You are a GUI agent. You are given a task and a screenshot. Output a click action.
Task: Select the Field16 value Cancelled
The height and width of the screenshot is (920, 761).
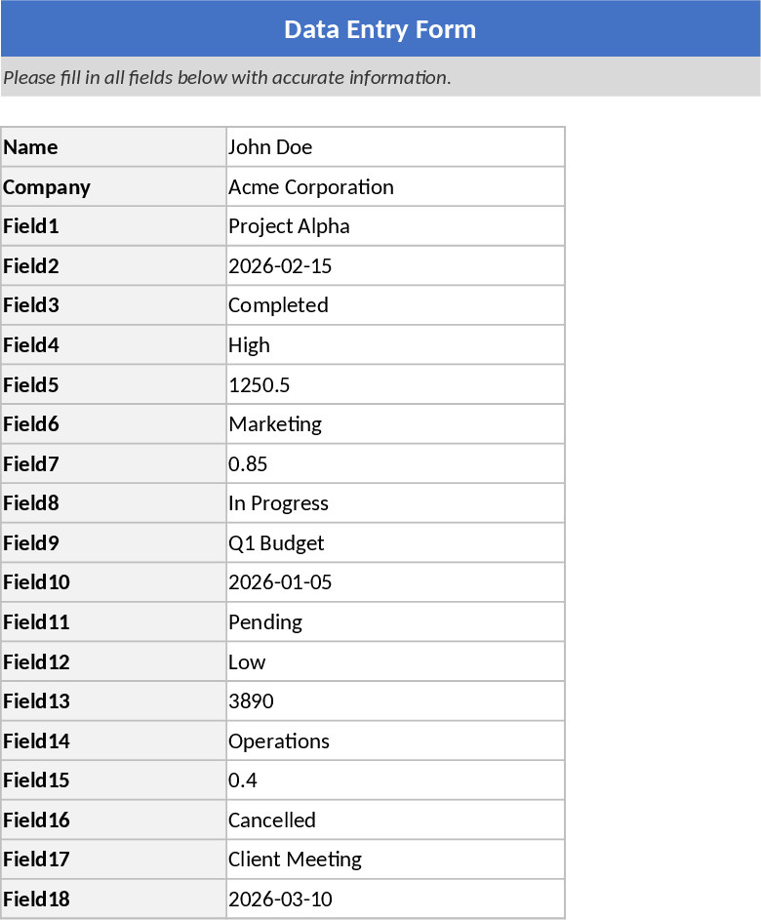[x=395, y=820]
